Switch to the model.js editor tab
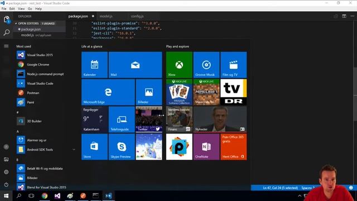 106,16
